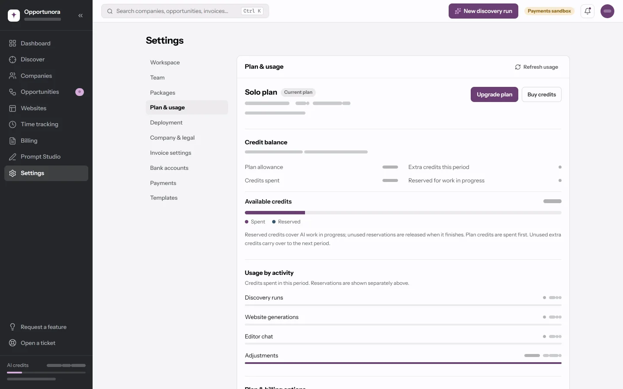Click the Dashboard grid icon
The image size is (623, 389).
pyautogui.click(x=13, y=43)
